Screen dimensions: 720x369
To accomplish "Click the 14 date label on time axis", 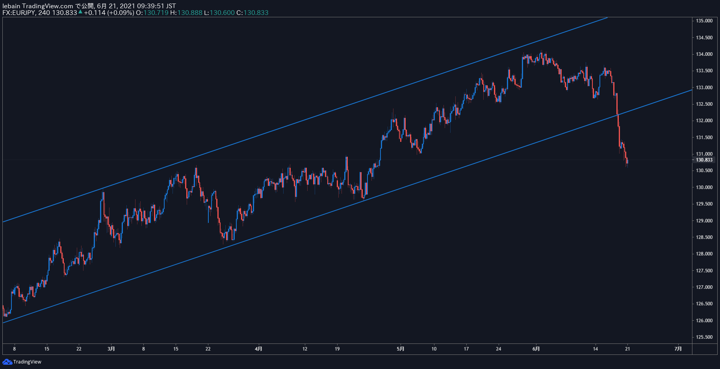I will (x=595, y=349).
